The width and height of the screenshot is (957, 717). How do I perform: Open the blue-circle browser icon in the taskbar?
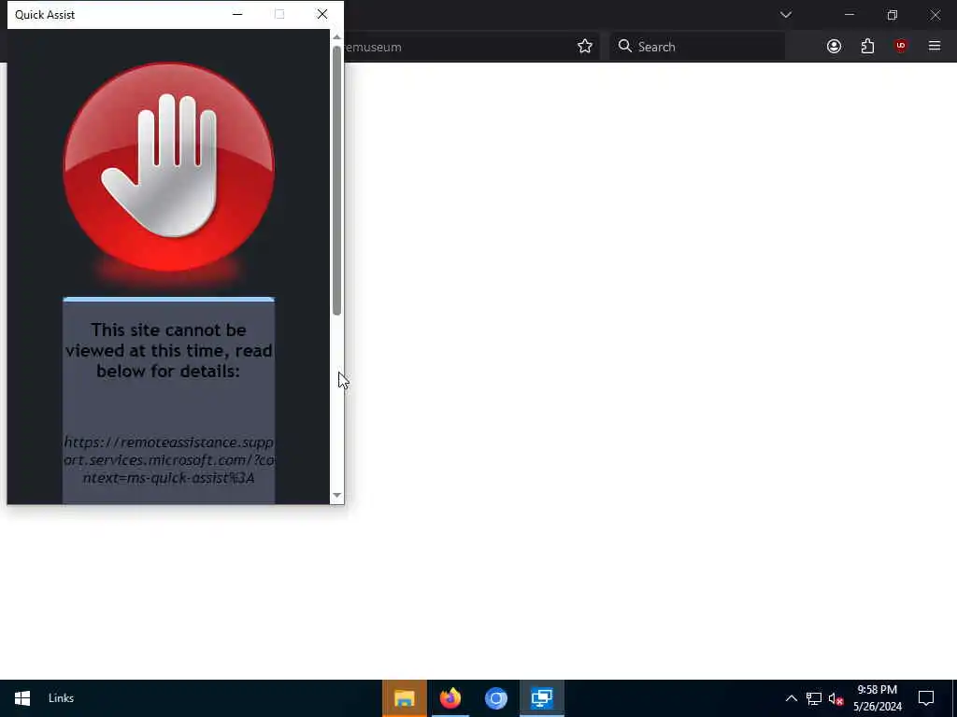pos(496,698)
